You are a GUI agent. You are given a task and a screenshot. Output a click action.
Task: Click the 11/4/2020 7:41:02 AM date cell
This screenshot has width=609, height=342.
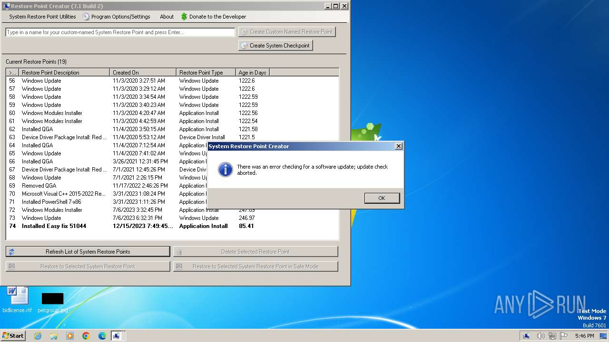(x=139, y=153)
